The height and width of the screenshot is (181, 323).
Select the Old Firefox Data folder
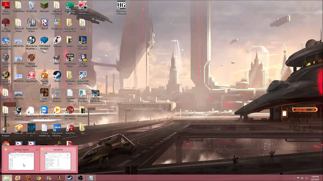pyautogui.click(x=70, y=78)
